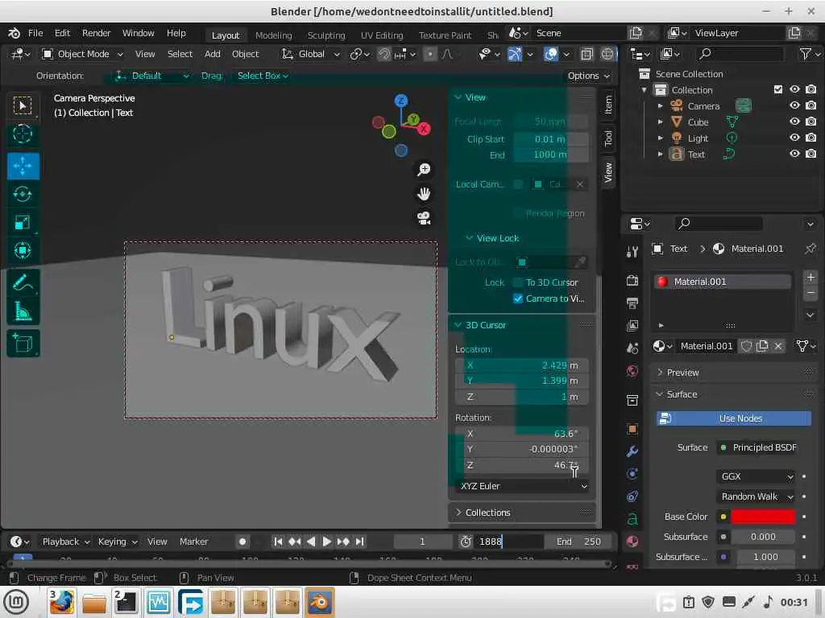Open the Output properties tab icon
Viewport: 825px width, 618px height.
[x=632, y=303]
